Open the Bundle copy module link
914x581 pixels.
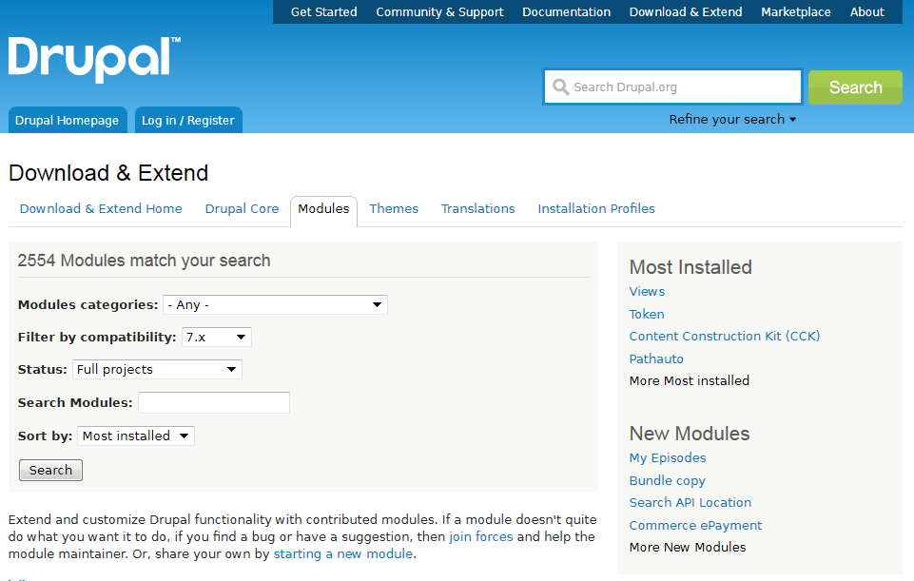668,481
